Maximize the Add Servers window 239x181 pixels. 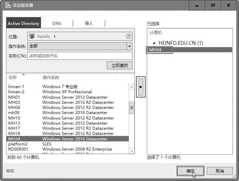[x=213, y=5]
